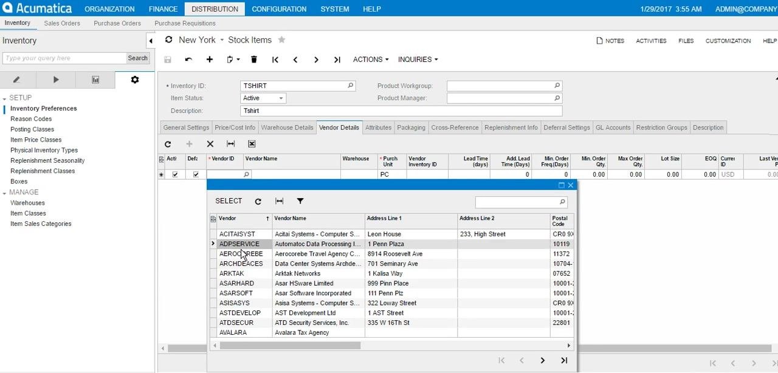This screenshot has width=778, height=373.
Task: Fit columns in the Vendor Details grid
Action: pyautogui.click(x=231, y=144)
